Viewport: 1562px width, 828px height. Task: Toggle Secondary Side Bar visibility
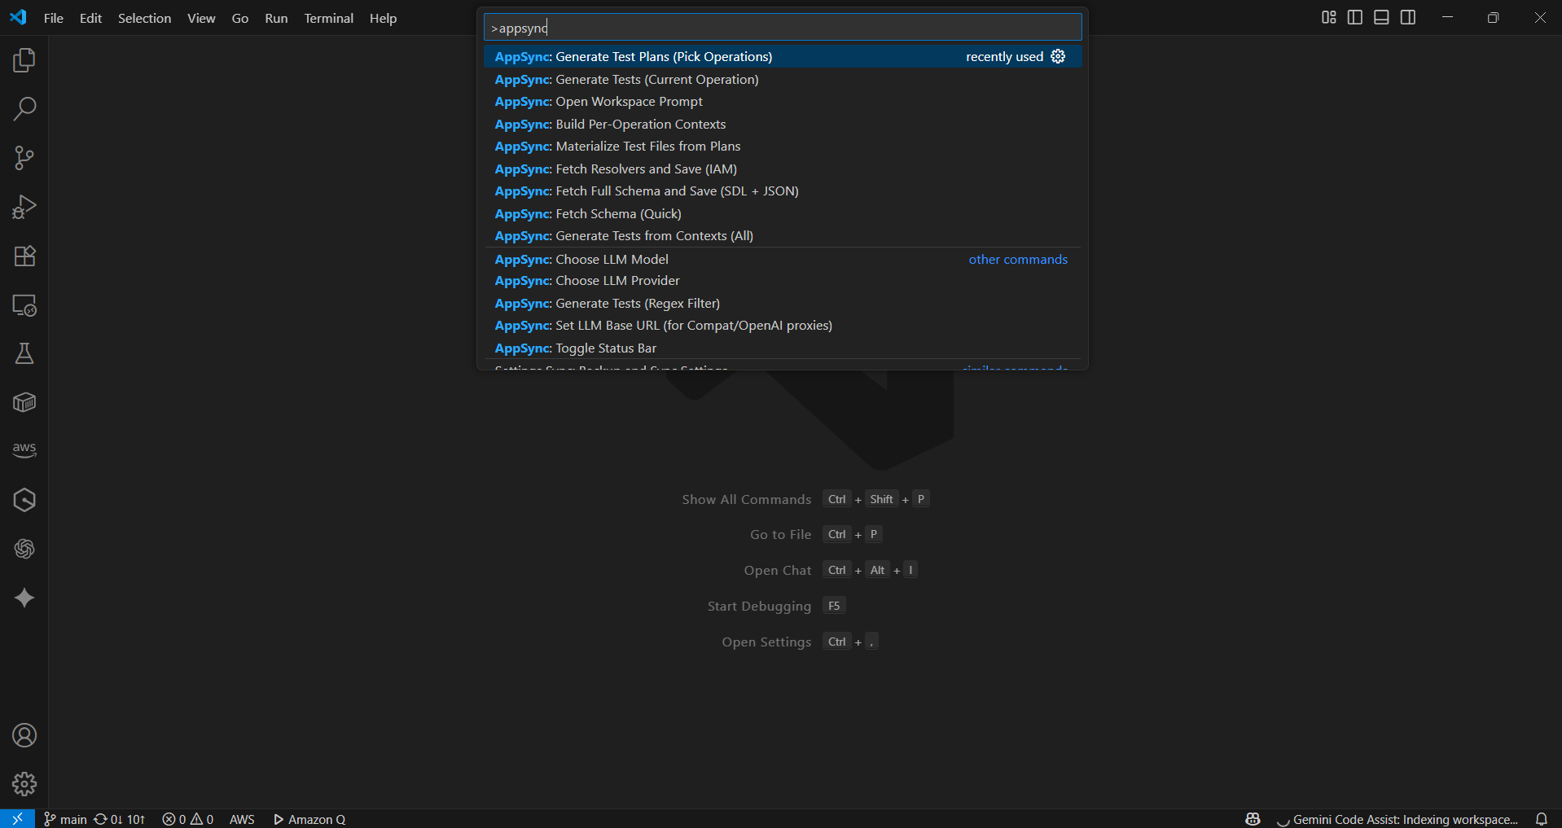pyautogui.click(x=1408, y=17)
